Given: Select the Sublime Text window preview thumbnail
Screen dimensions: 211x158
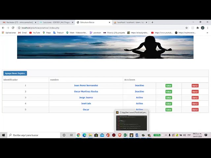Looking at the screenshot, I should pyautogui.click(x=132, y=123).
